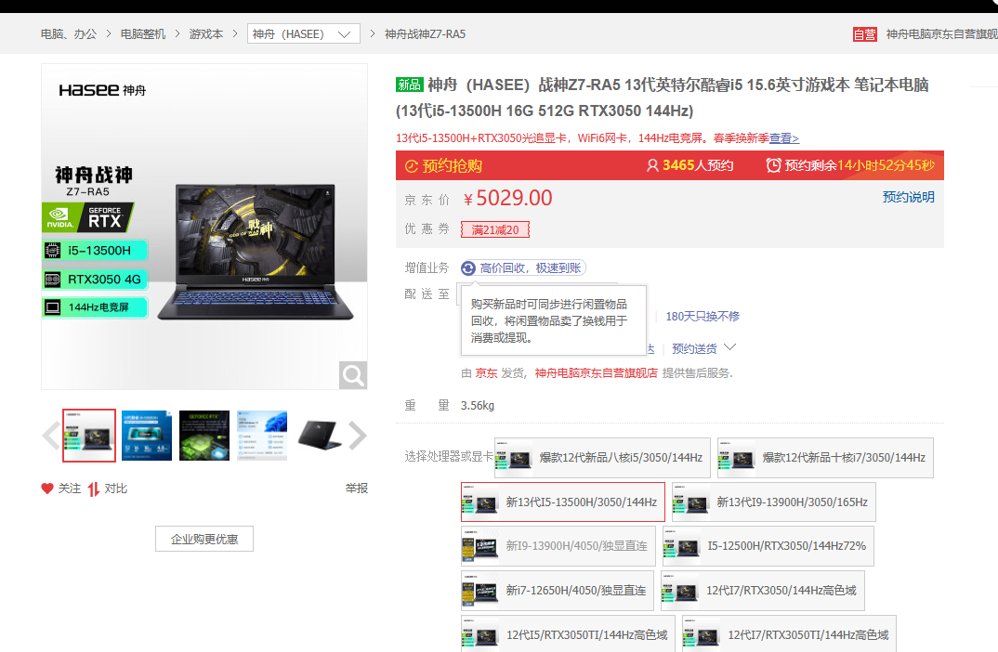Image resolution: width=998 pixels, height=652 pixels.
Task: Select option 爆款12代新品十核i7/3050/144Hz
Action: pyautogui.click(x=825, y=457)
